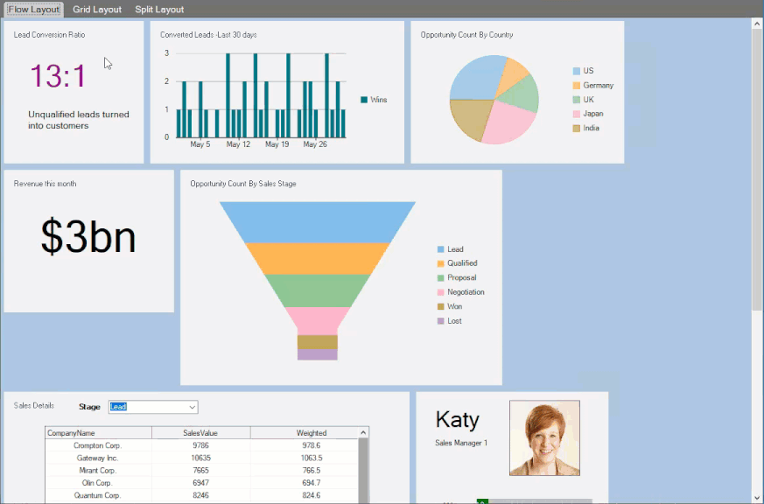
Task: Click the Qualified legend swatch in funnel chart
Action: tap(440, 263)
